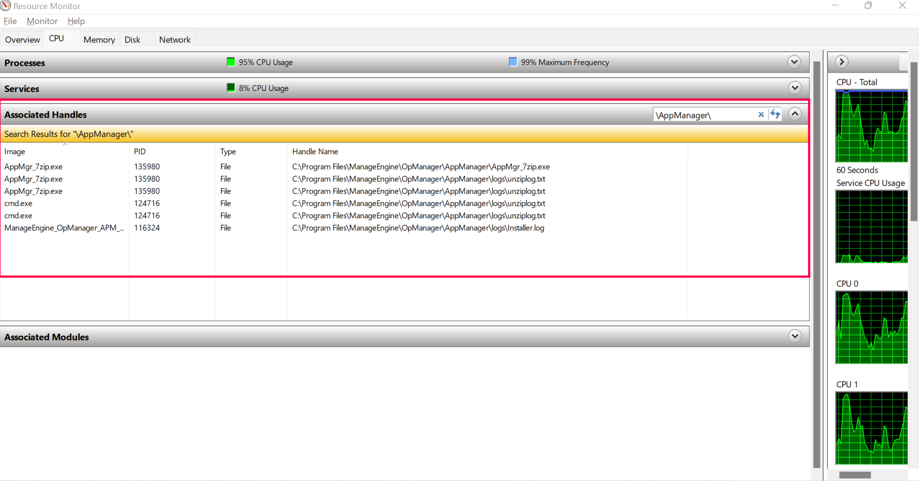Click the graphs pane horizontal scrollbar thumb

855,475
